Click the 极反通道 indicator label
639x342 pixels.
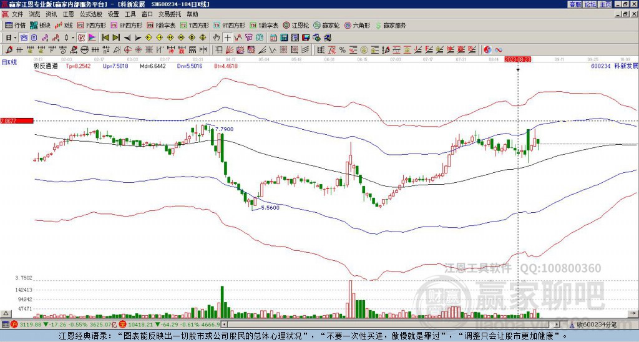pos(46,66)
